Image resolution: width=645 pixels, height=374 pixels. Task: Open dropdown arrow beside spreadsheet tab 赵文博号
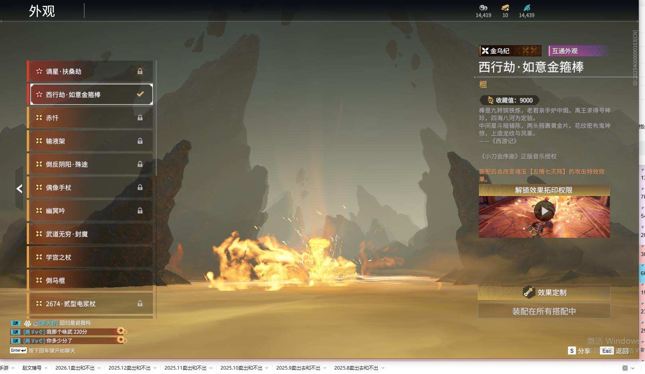coord(46,368)
